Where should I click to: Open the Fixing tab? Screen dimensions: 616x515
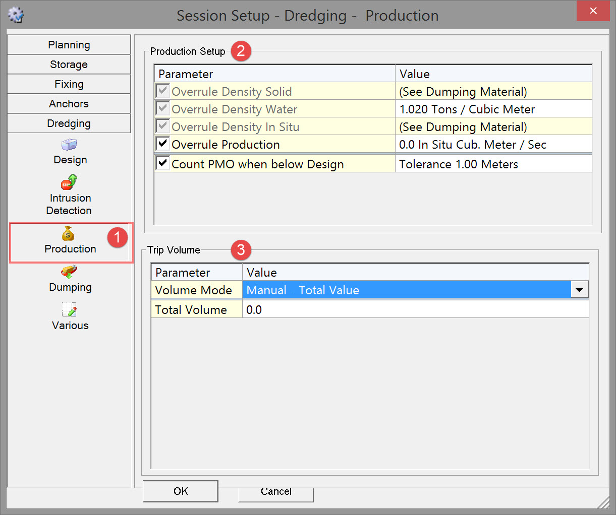69,84
